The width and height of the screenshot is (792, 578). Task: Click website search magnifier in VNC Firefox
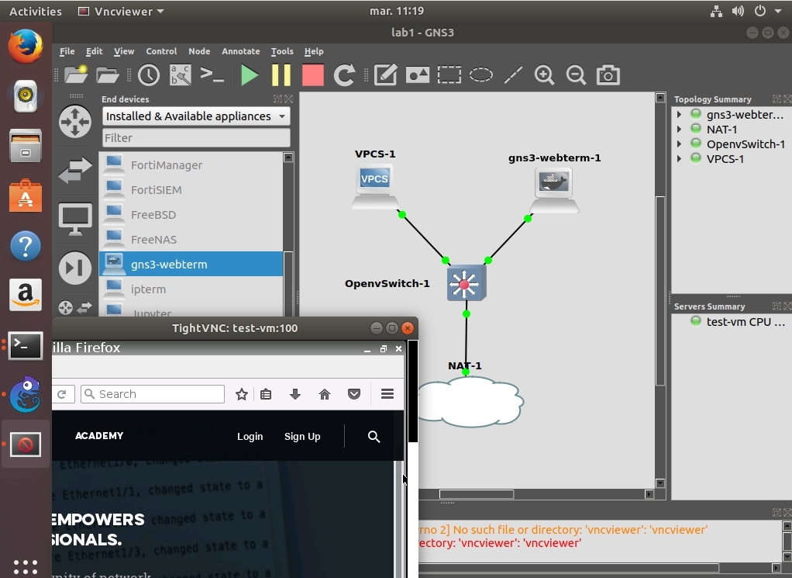pyautogui.click(x=374, y=436)
